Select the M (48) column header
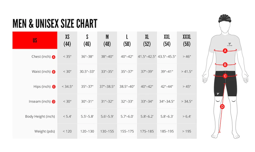The image size is (255, 152). pos(107,40)
